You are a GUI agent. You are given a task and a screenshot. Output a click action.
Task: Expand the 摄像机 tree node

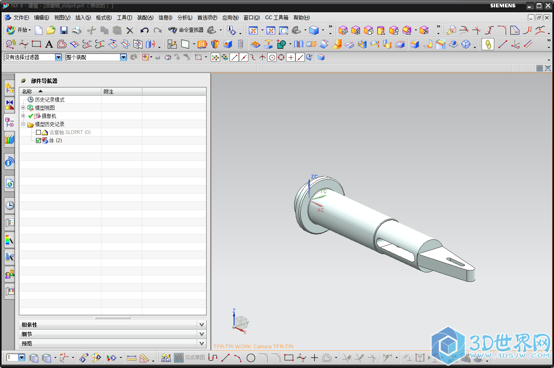[x=23, y=116]
